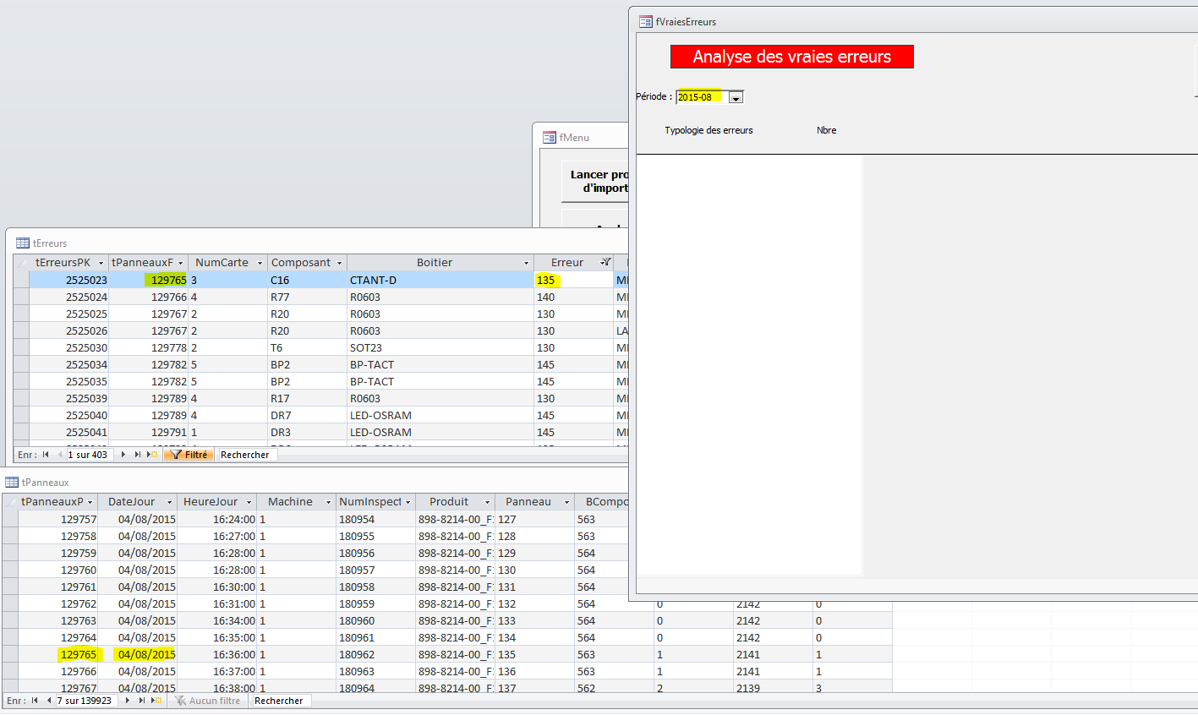Viewport: 1198px width, 715px height.
Task: Toggle the Filtré filter button in tErreurs
Action: 189,455
